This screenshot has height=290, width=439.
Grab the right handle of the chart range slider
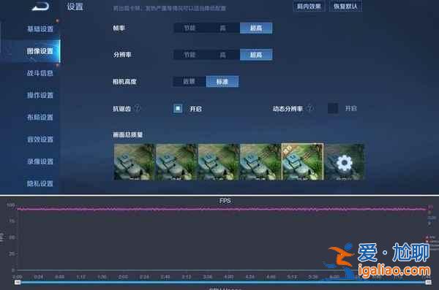pos(428,283)
